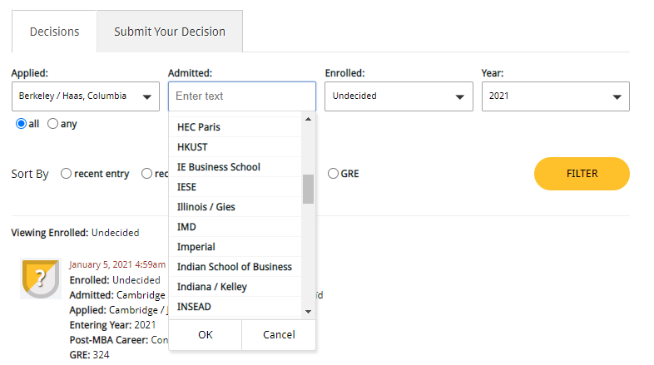Click the Year dropdown arrow

[617, 97]
